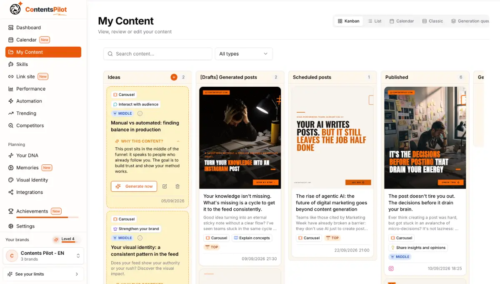Click the Level 4 progress bar
This screenshot has height=284, width=500.
click(71, 242)
